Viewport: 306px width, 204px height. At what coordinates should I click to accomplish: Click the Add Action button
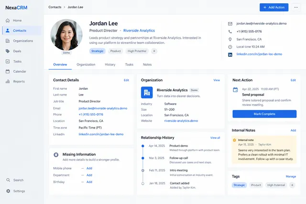274,8
